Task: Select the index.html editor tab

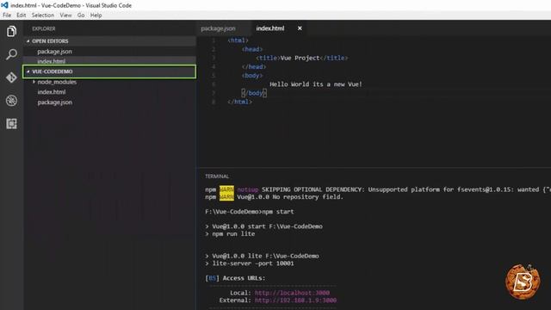Action: click(270, 28)
